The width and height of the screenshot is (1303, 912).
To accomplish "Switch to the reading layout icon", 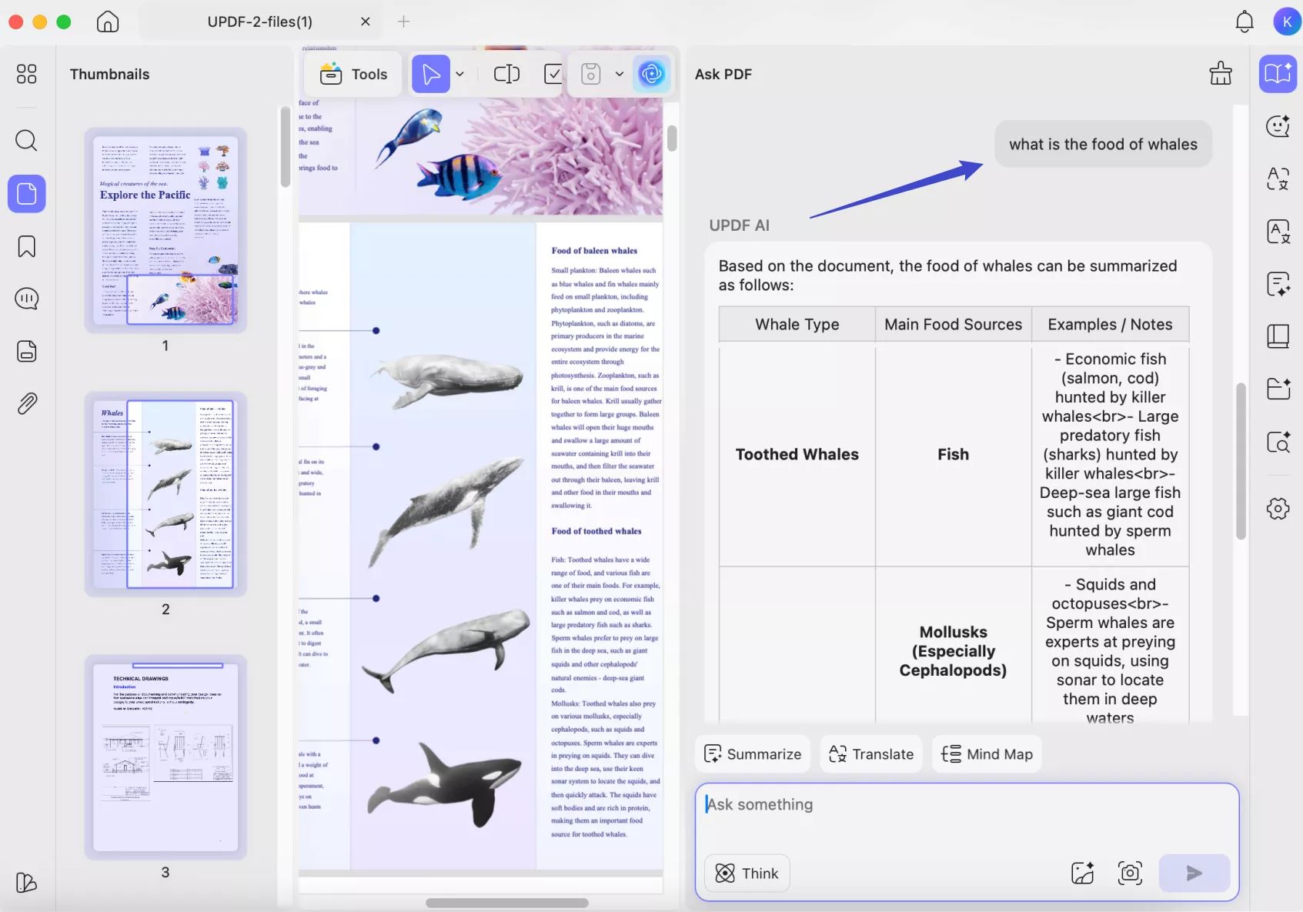I will 506,74.
